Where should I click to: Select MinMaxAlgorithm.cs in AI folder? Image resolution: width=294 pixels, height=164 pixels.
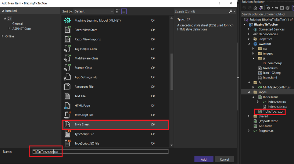tap(277, 87)
